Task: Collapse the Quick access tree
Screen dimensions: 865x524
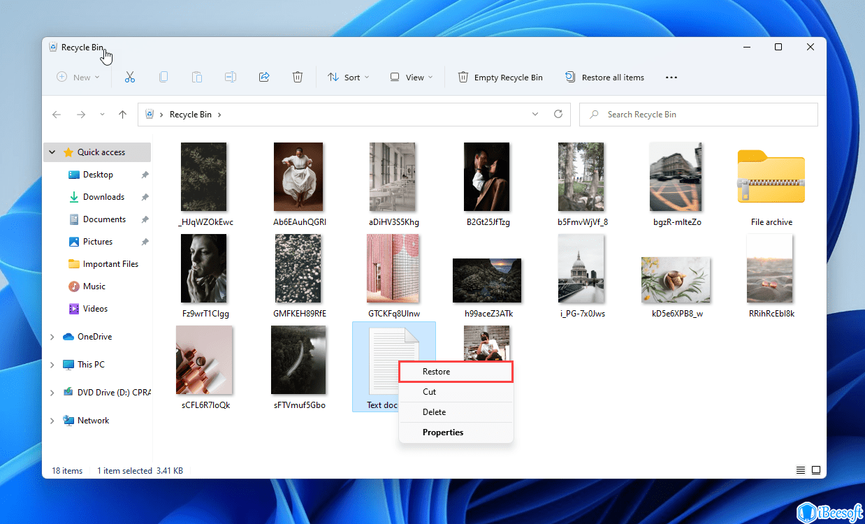Action: [52, 152]
